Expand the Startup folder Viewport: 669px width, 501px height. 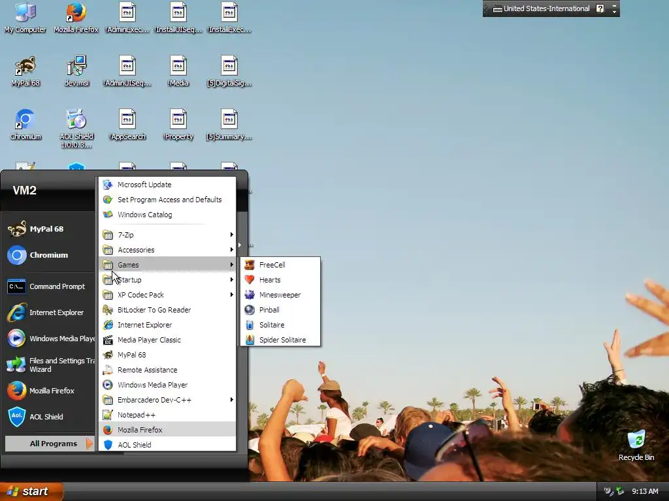[167, 279]
